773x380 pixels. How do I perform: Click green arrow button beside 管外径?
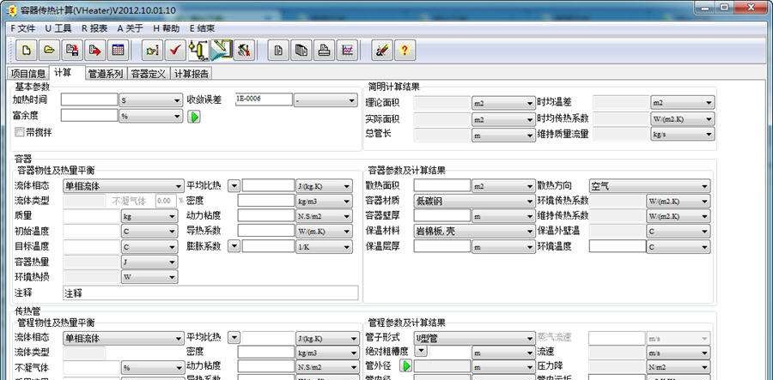(405, 366)
